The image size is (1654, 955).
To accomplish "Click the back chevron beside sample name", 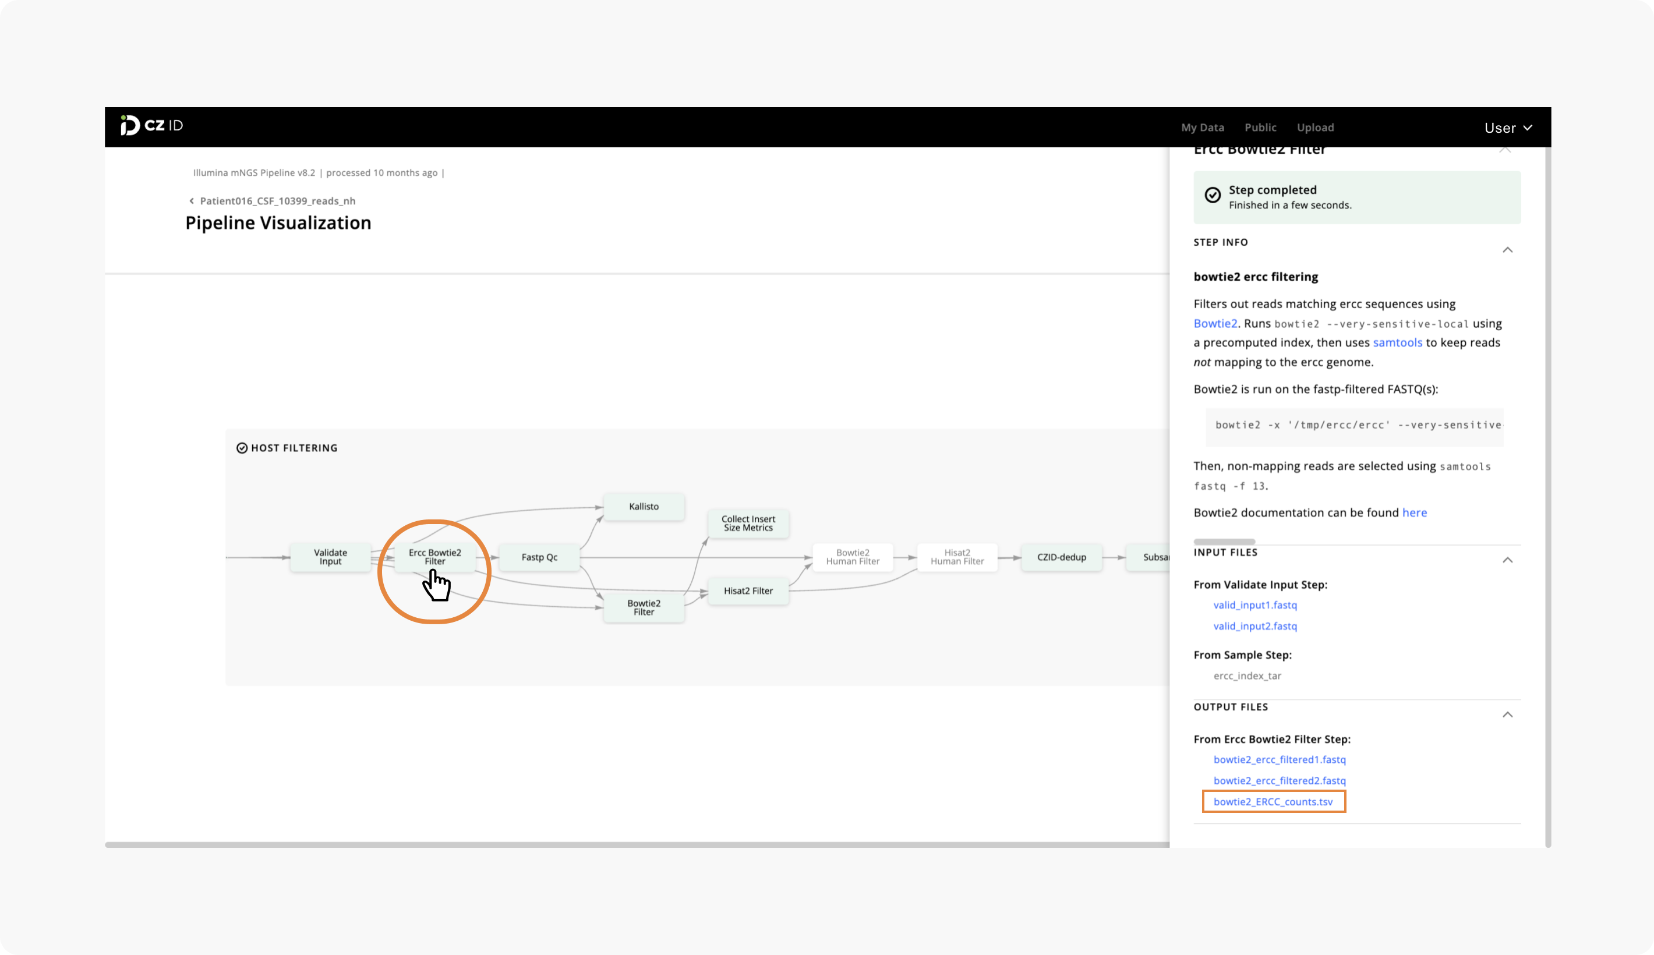I will tap(192, 201).
